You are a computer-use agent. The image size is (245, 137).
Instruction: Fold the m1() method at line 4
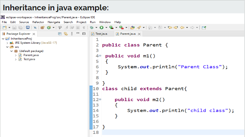click(100, 56)
